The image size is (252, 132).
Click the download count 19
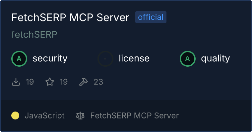[30, 82]
